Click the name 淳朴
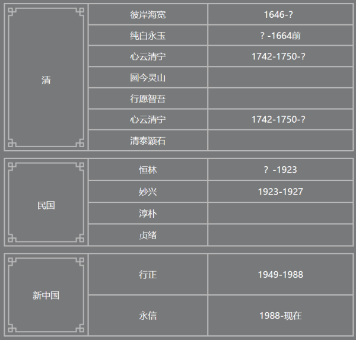 click(148, 214)
